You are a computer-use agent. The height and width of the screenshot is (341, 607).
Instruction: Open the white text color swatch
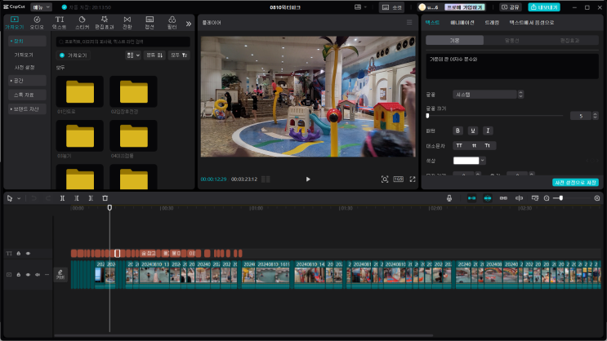pyautogui.click(x=466, y=161)
